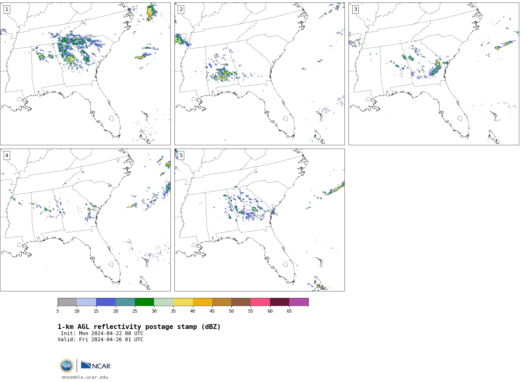Click the Valid: Fri 2024-04-26 01 UTC line
The width and height of the screenshot is (523, 382).
tap(101, 340)
